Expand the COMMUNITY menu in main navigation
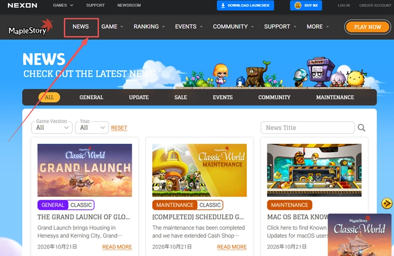The height and width of the screenshot is (256, 394). (x=233, y=27)
